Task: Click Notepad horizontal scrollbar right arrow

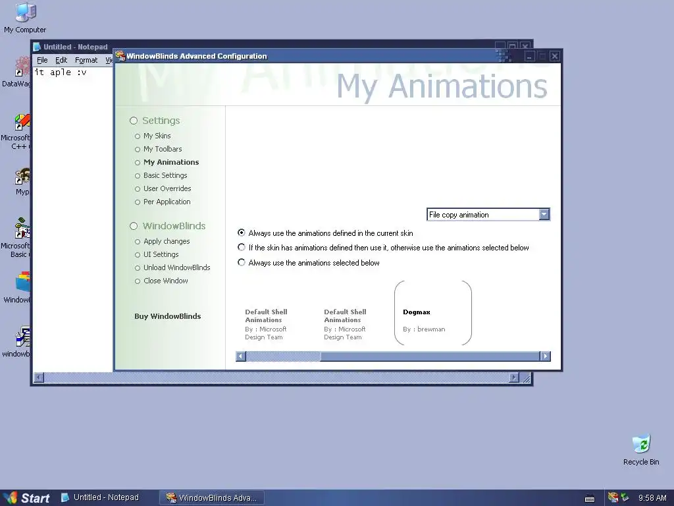Action: [514, 378]
